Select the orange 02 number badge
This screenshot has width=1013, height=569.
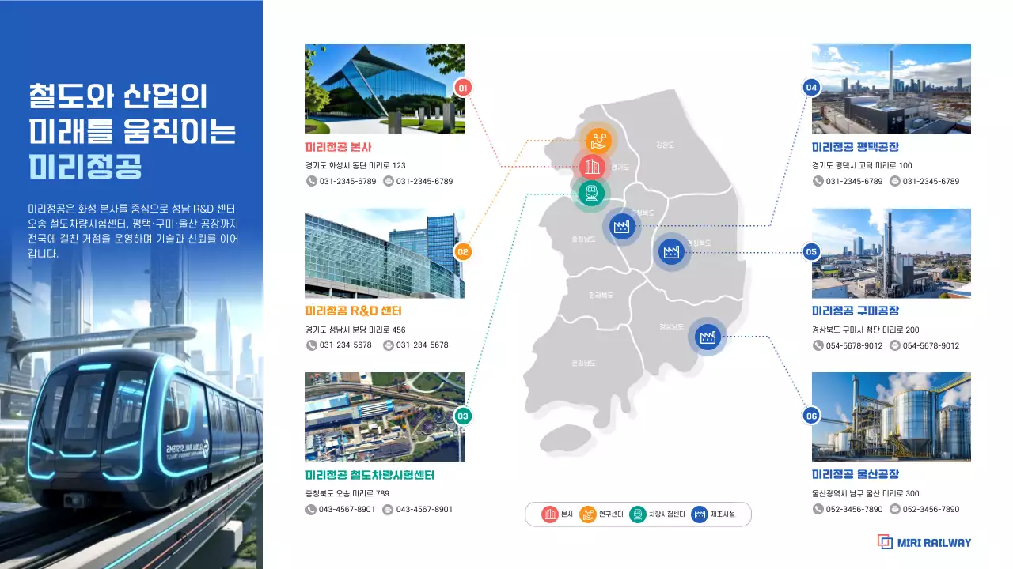463,252
